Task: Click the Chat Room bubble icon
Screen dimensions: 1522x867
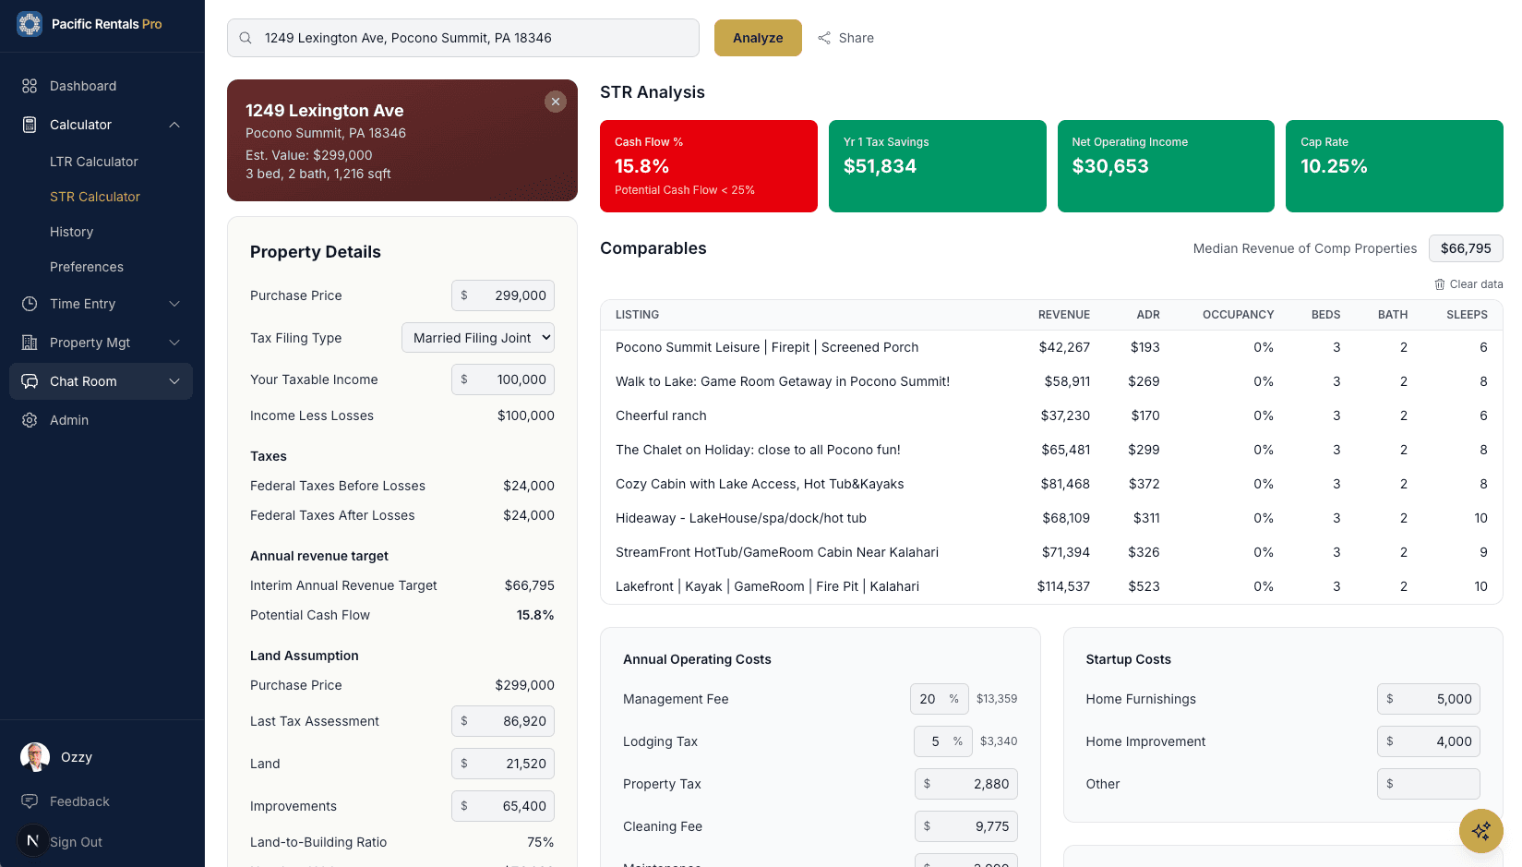Action: tap(30, 381)
